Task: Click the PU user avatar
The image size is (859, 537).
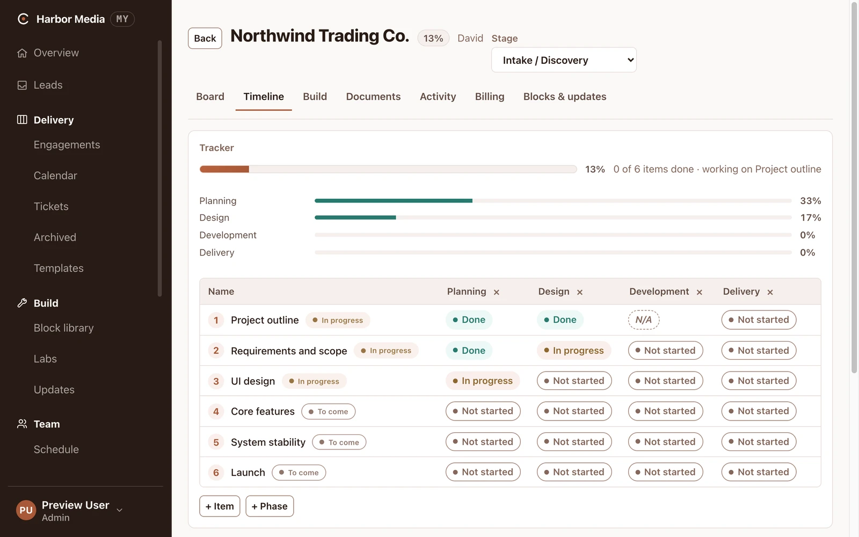Action: pyautogui.click(x=26, y=511)
